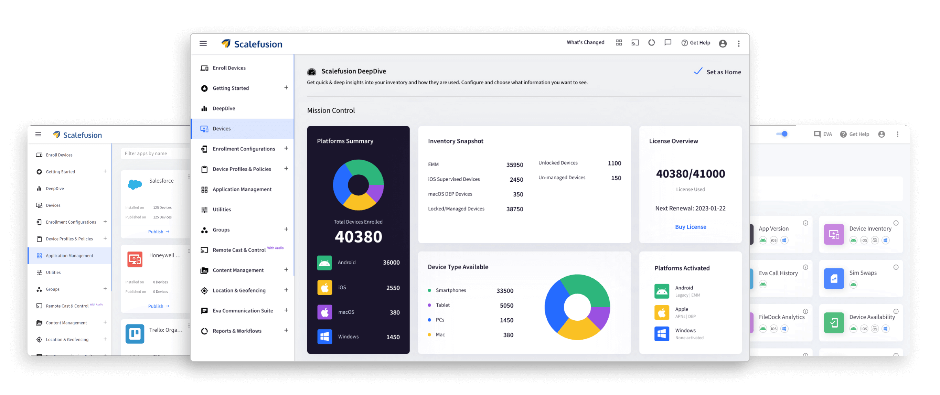The image size is (940, 395).
Task: Open Application Management tab
Action: coord(242,189)
